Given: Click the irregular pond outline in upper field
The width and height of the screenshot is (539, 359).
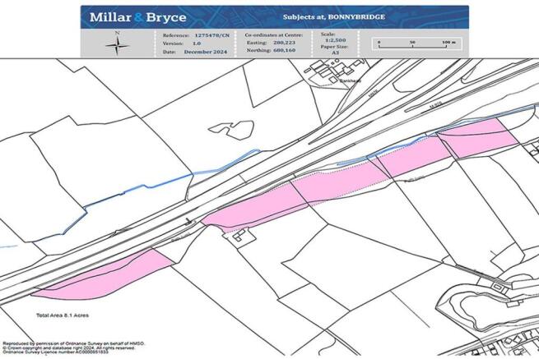Looking at the screenshot, I should point(225,129).
